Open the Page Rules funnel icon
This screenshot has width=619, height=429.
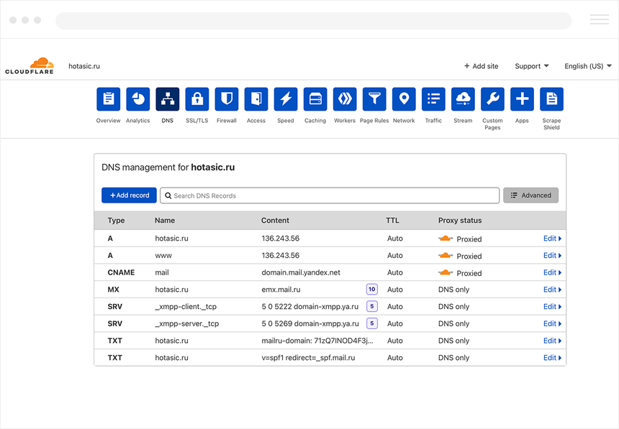tap(374, 99)
